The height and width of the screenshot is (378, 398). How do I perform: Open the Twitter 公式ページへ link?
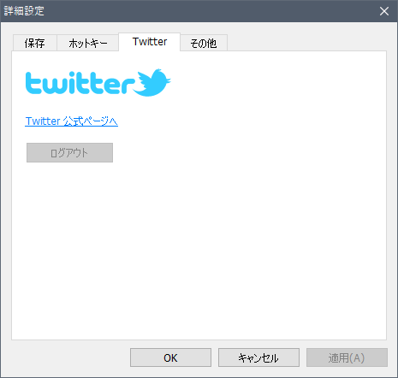pyautogui.click(x=72, y=121)
